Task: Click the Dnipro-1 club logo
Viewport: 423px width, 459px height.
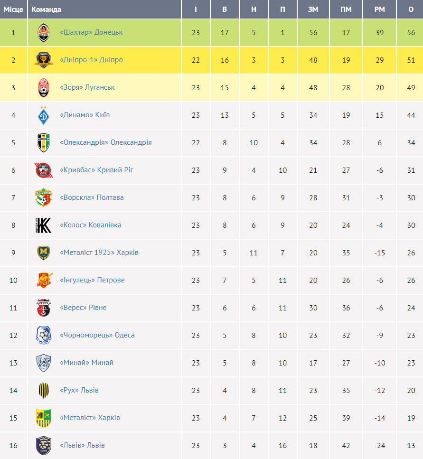Action: pos(44,60)
